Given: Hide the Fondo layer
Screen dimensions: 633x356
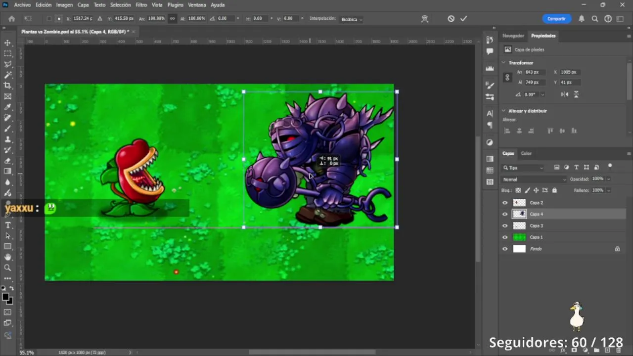Looking at the screenshot, I should (505, 249).
